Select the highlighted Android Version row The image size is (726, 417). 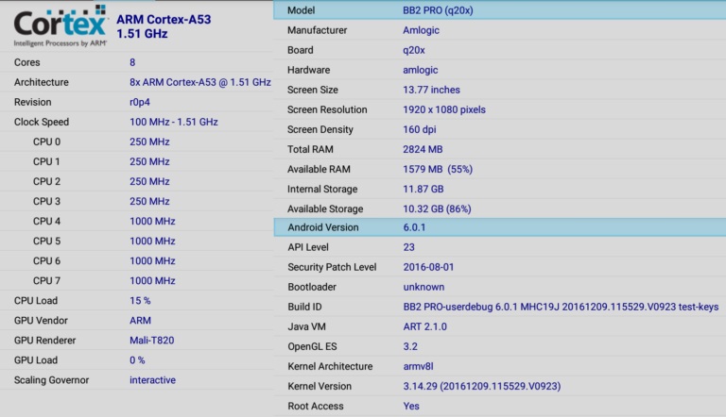(x=499, y=227)
